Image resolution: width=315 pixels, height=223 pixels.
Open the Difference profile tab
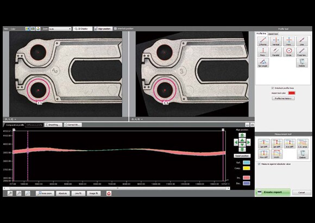click(34, 125)
